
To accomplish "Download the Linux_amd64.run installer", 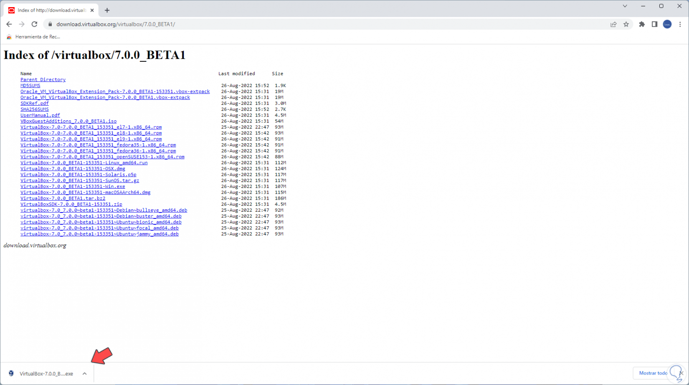I will pyautogui.click(x=84, y=163).
